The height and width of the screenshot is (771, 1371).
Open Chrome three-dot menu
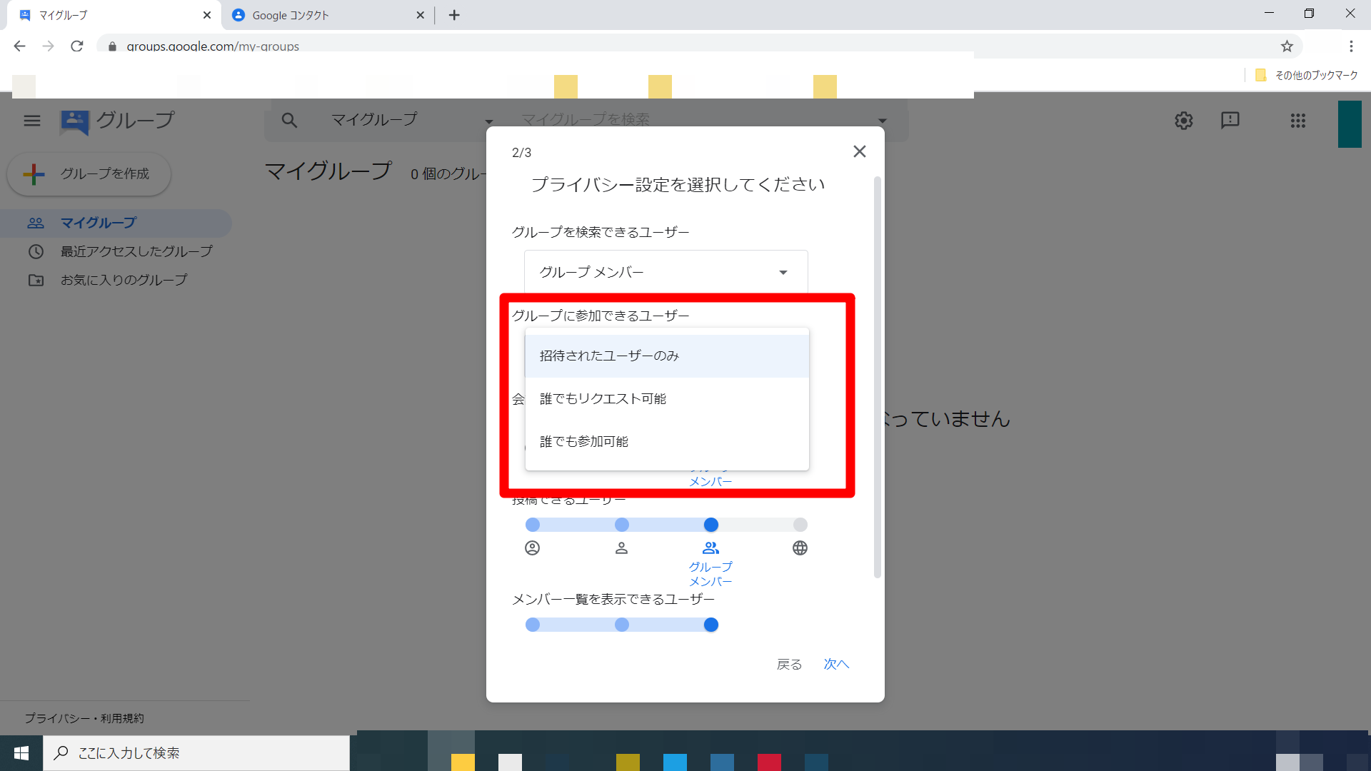(1351, 46)
